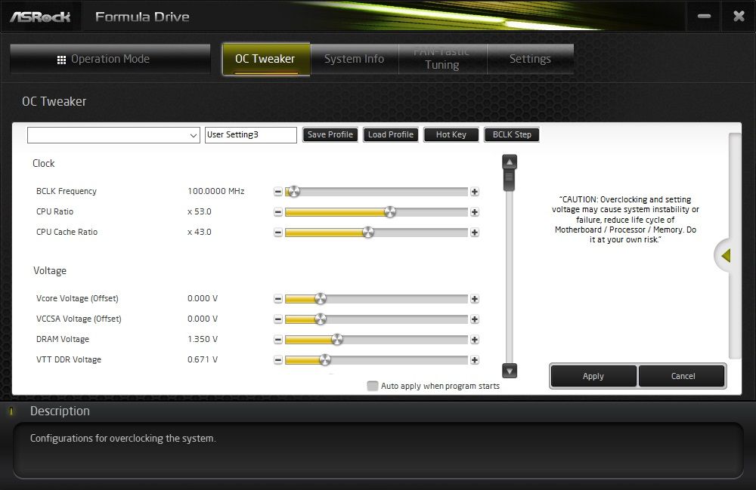Screen dimensions: 756x490
Task: Click the User Setting3 profile name field
Action: (251, 135)
